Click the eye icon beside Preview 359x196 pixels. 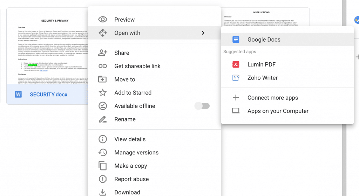[102, 20]
